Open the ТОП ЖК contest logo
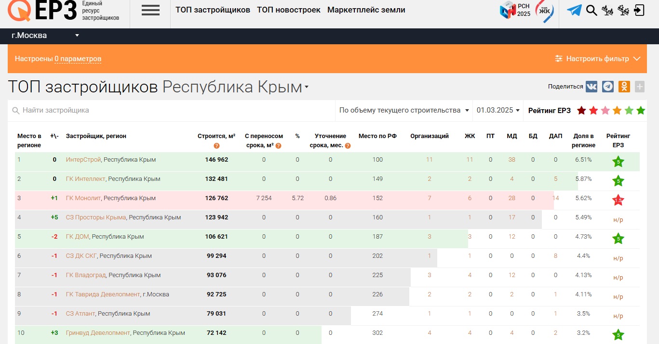Image resolution: width=659 pixels, height=344 pixels. [x=545, y=10]
